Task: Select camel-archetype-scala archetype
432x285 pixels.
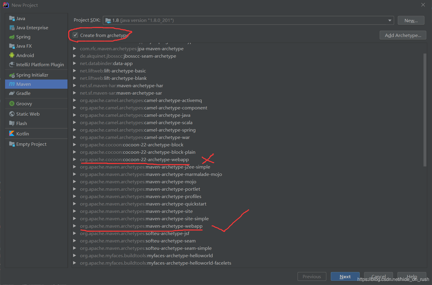Action: (x=136, y=122)
